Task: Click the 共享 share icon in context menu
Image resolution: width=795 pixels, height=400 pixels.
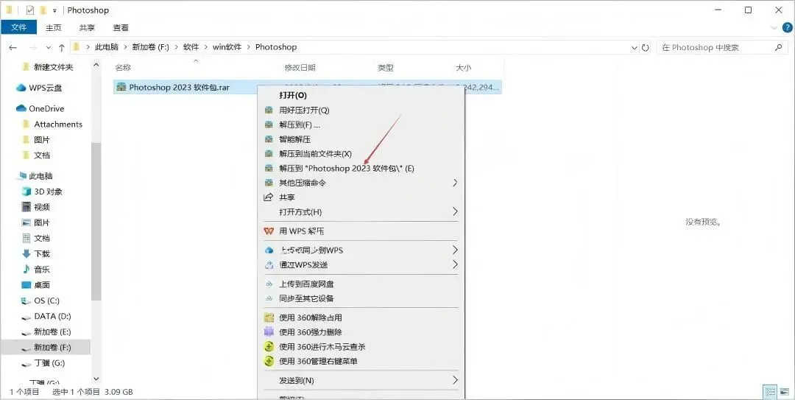Action: tap(269, 197)
